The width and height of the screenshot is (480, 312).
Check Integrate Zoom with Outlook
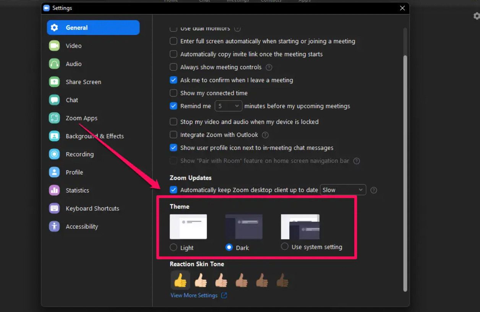tap(174, 135)
